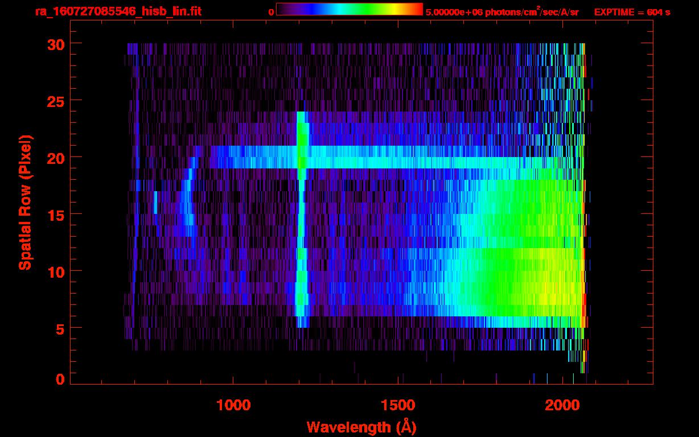Click the 2000 wavelength tick label
Viewport: 699px width, 437px height.
coord(562,405)
